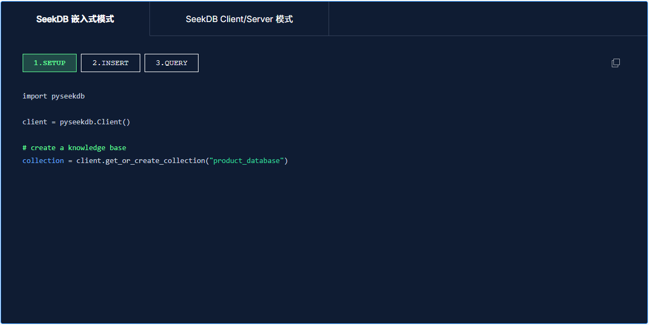The height and width of the screenshot is (325, 649).
Task: Click the 'pyseekdb.Client()' constructor call
Action: (x=95, y=122)
